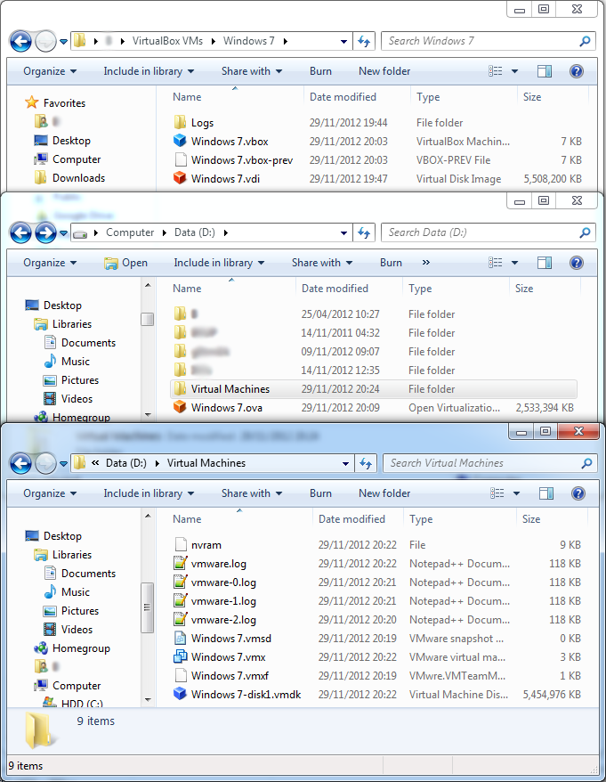Toggle the preview pane in Data (D:) window
Screen dimensions: 606x782
[x=545, y=263]
